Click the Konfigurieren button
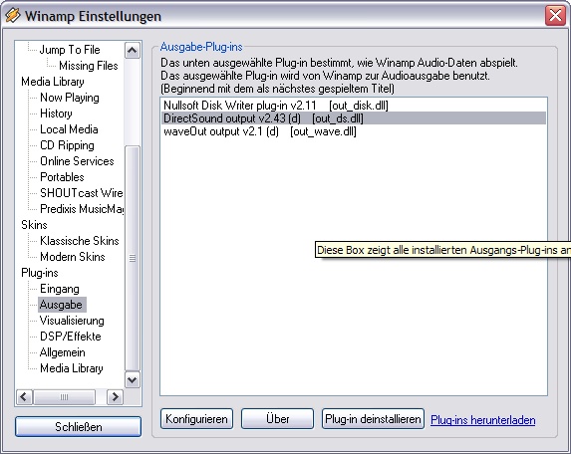The width and height of the screenshot is (571, 454). (196, 419)
